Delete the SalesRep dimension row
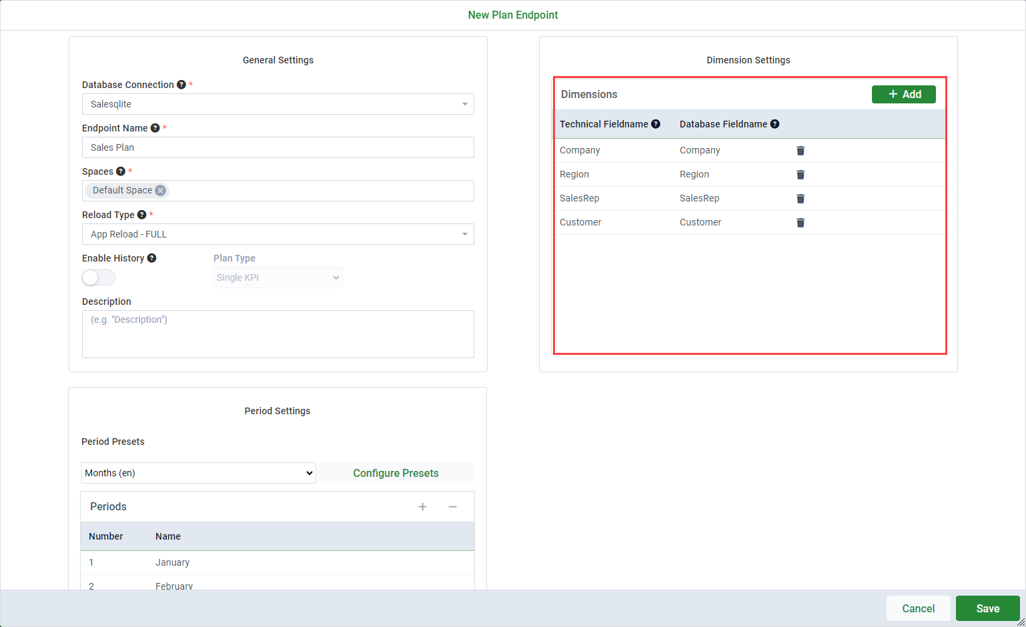The width and height of the screenshot is (1026, 627). (x=801, y=199)
